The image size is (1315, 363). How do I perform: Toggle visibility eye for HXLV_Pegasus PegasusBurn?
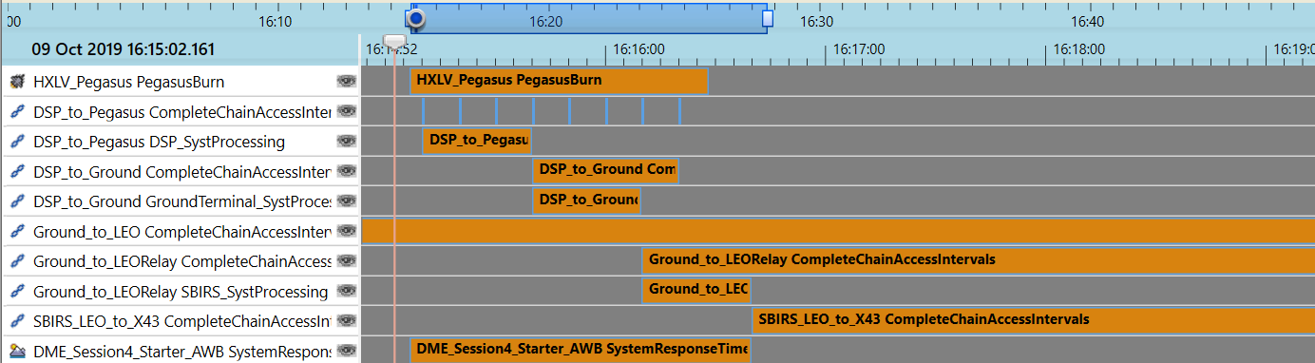[346, 82]
